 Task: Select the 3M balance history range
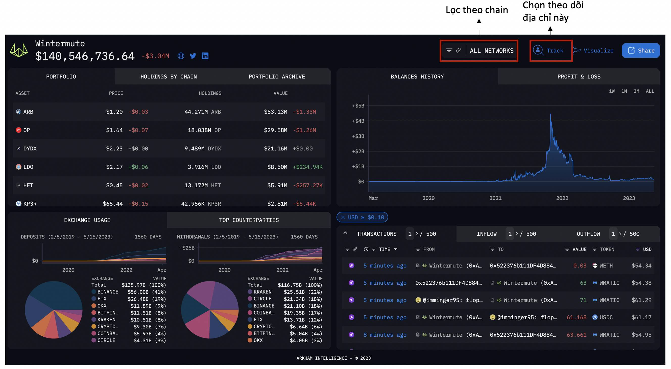click(x=636, y=91)
